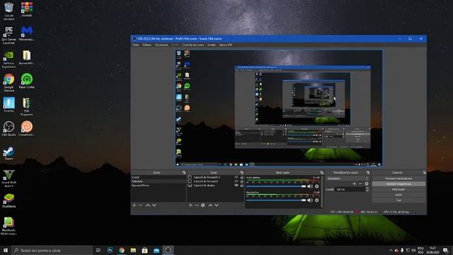Select the GeForce Experience desktop shortcut

(x=8, y=59)
